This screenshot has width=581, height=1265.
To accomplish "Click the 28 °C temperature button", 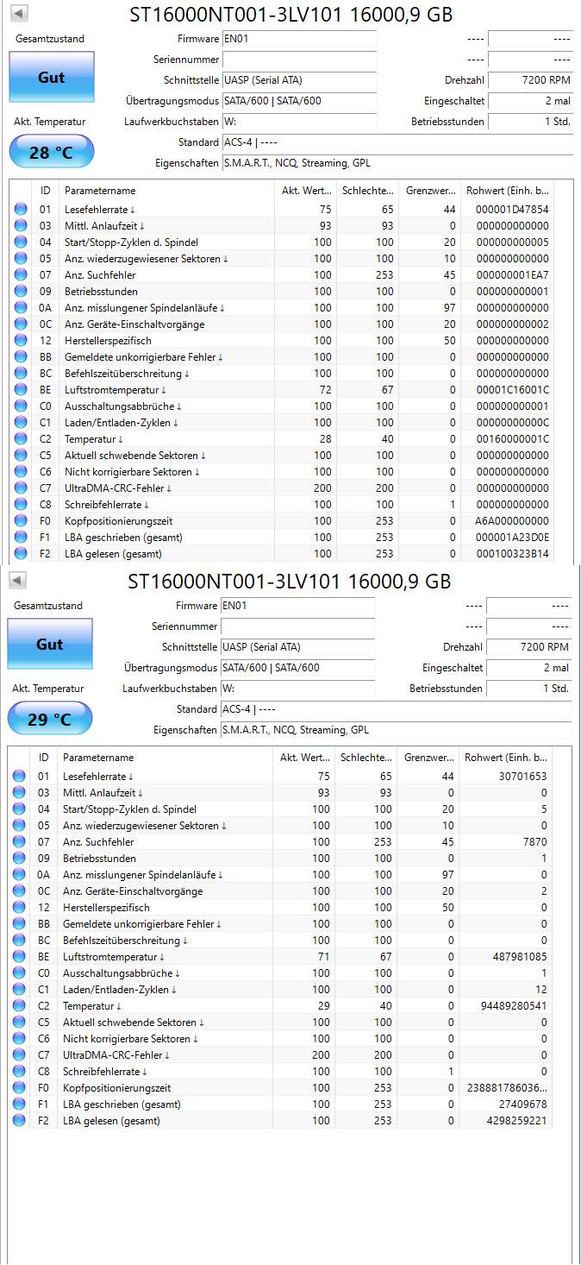I will click(x=52, y=153).
